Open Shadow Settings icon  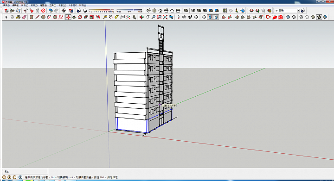click(79, 10)
